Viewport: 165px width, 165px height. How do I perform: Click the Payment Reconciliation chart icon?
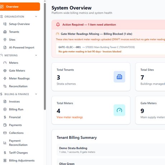[5, 143]
